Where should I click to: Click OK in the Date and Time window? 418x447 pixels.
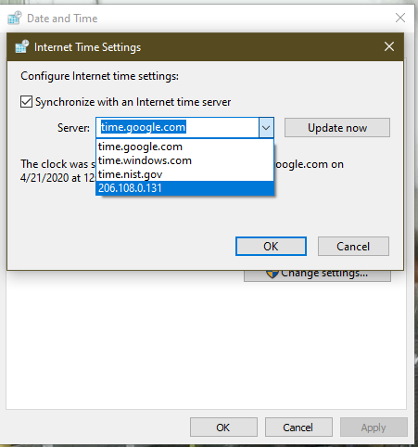[223, 428]
